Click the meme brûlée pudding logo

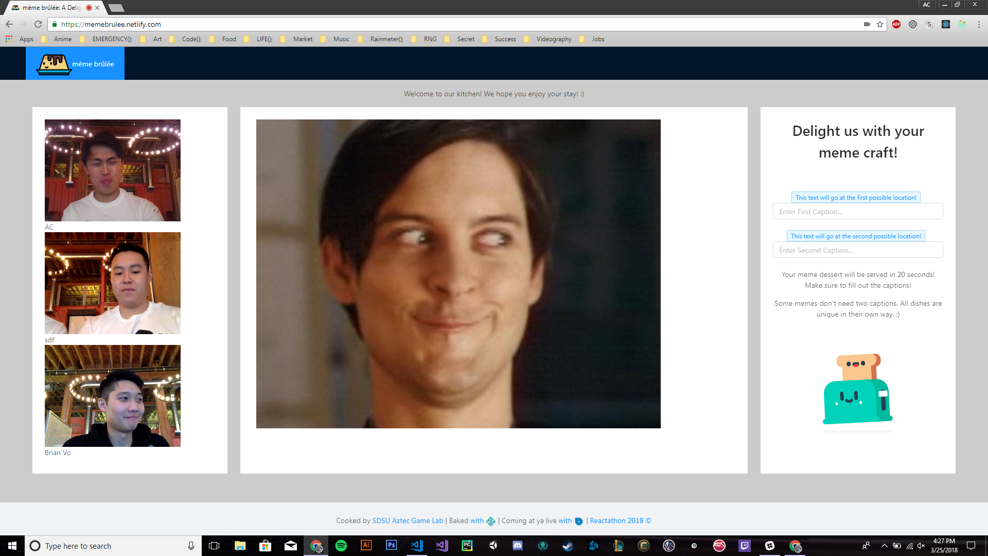click(x=54, y=64)
